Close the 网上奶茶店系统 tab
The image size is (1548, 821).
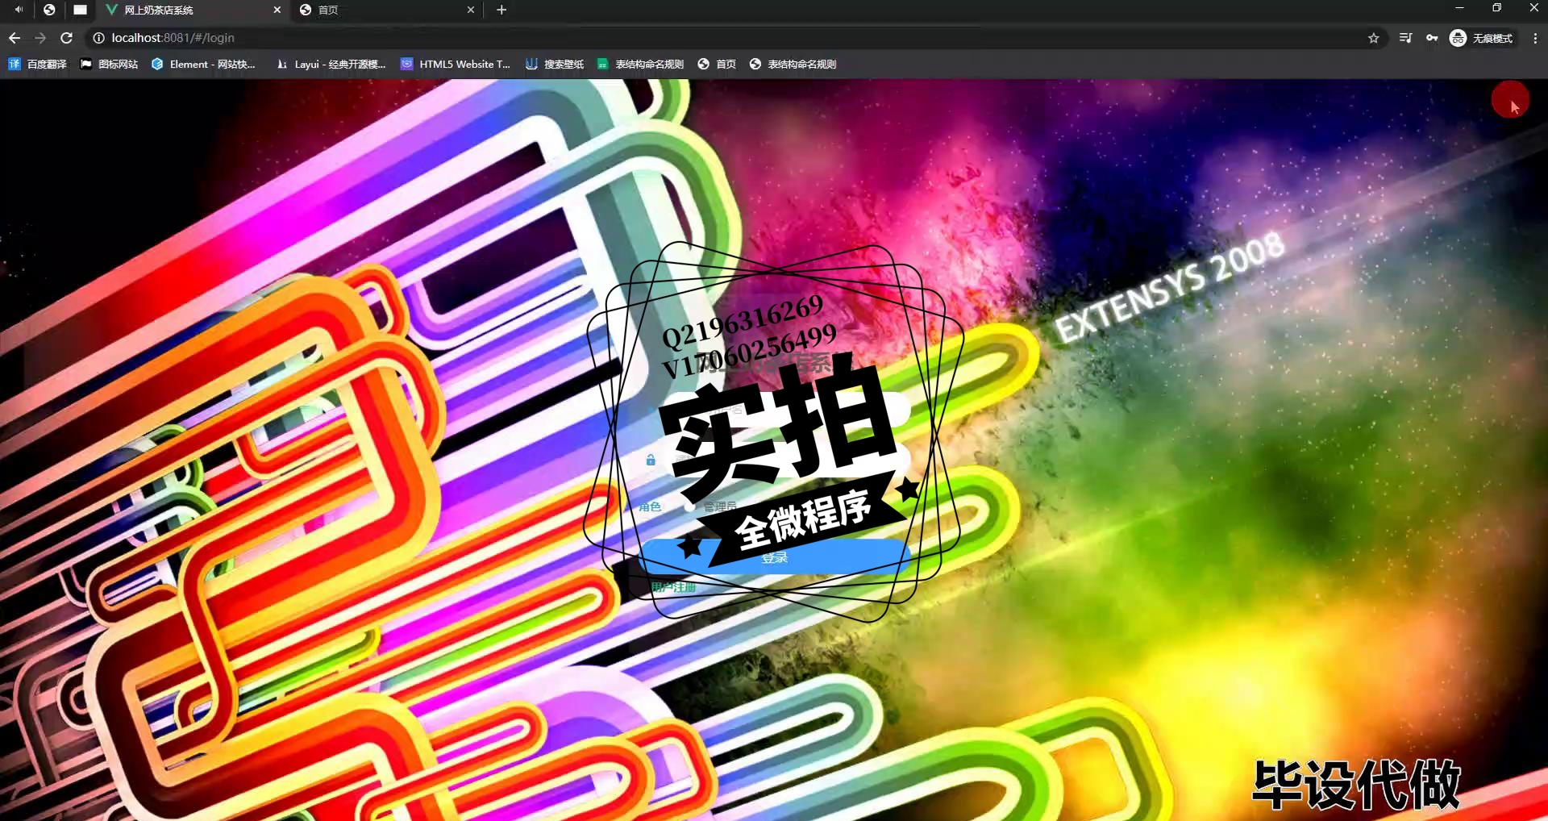277,10
